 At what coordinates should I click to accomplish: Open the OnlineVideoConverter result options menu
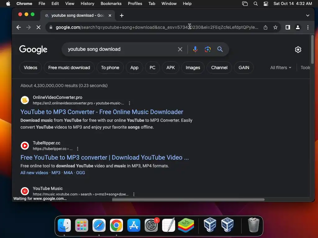(x=129, y=103)
